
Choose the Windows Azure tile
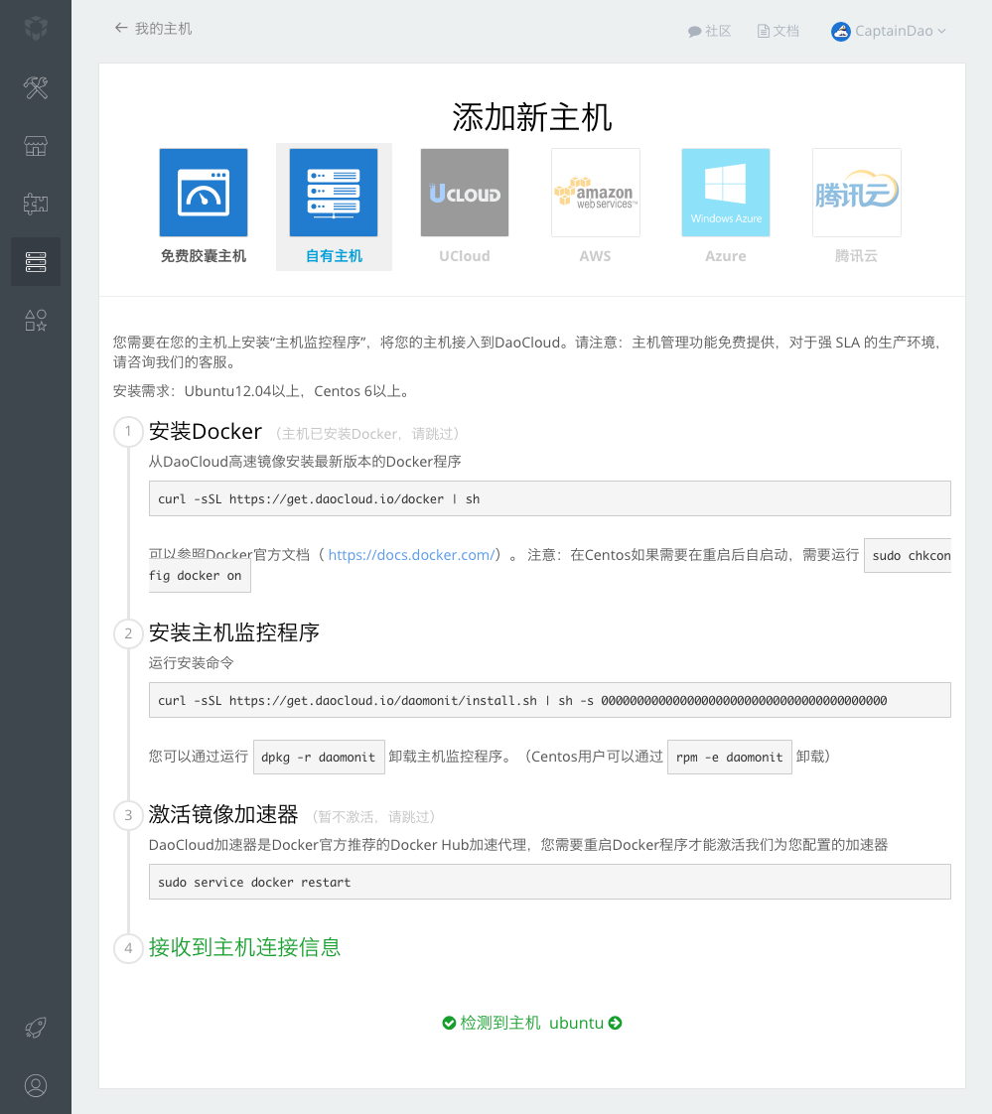[726, 193]
